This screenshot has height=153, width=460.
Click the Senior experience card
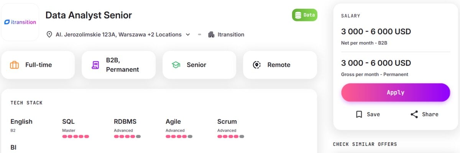[x=199, y=65]
